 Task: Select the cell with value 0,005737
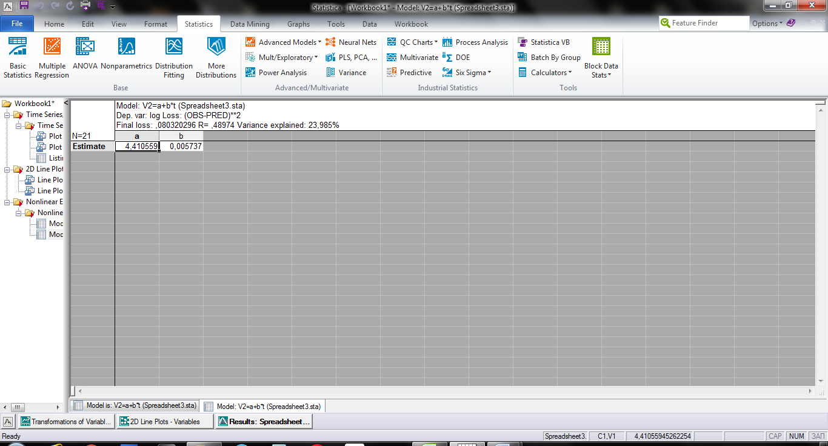pyautogui.click(x=181, y=147)
